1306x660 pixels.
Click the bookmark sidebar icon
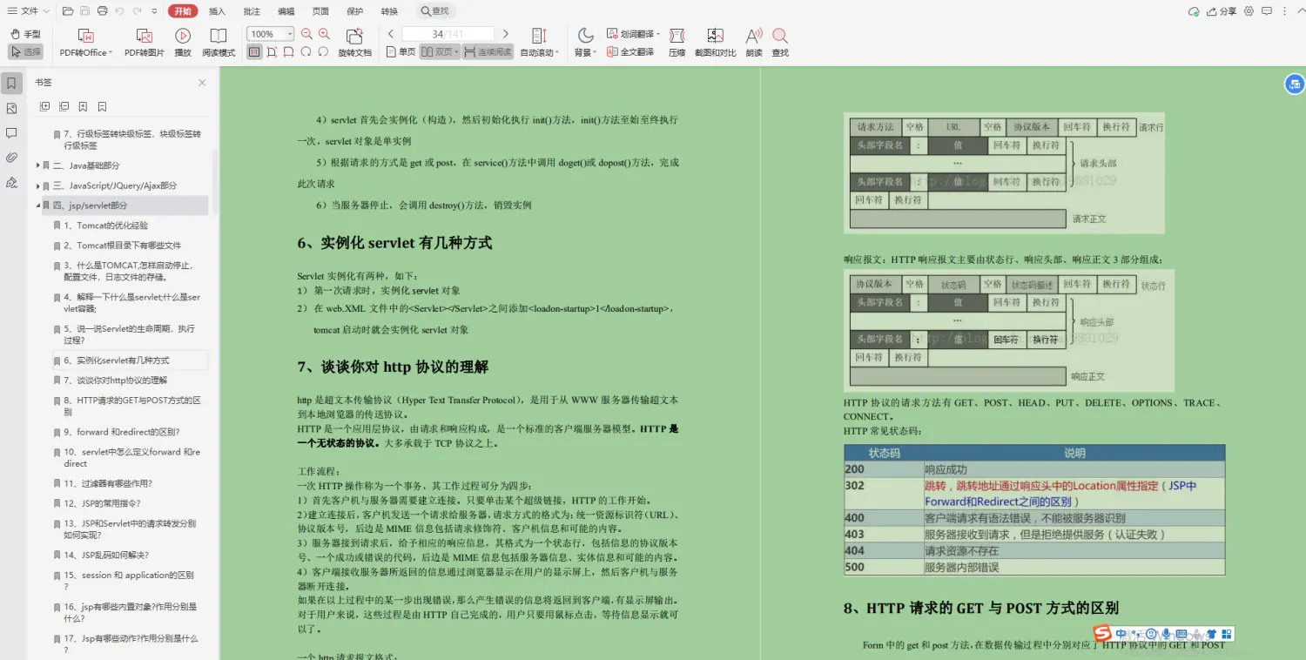pos(11,84)
